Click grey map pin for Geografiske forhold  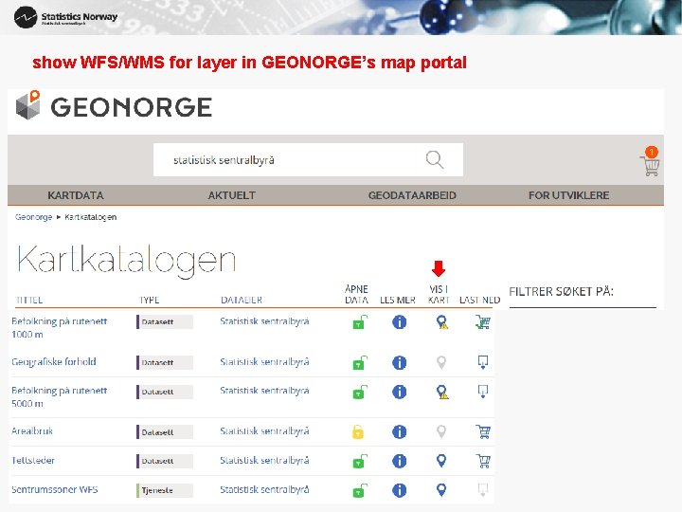(441, 362)
